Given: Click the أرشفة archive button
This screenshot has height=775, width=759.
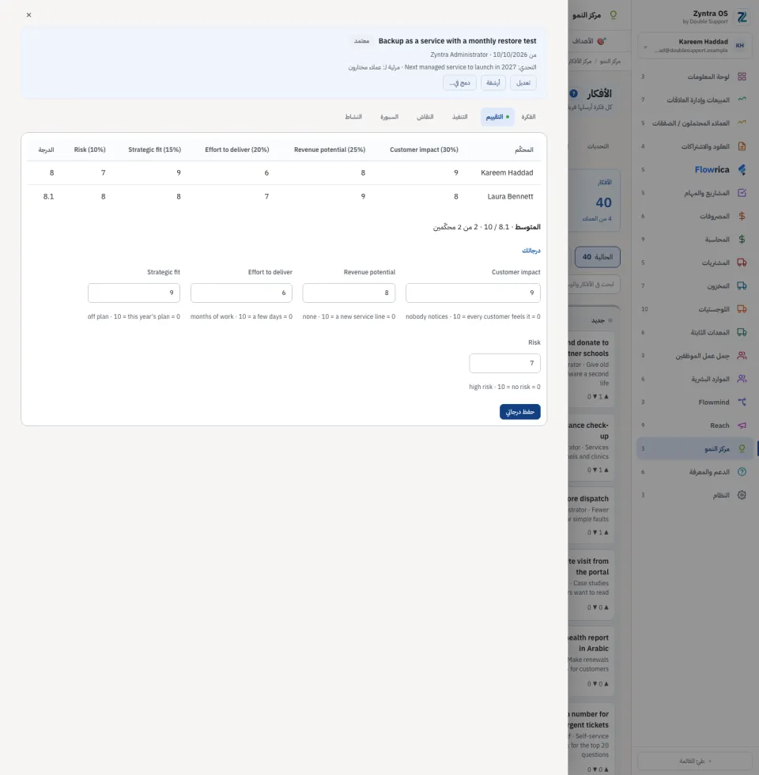Looking at the screenshot, I should pos(493,82).
